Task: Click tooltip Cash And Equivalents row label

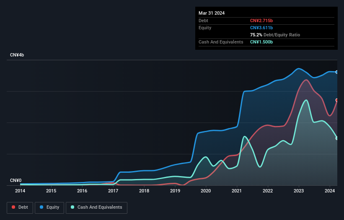Action: click(221, 42)
